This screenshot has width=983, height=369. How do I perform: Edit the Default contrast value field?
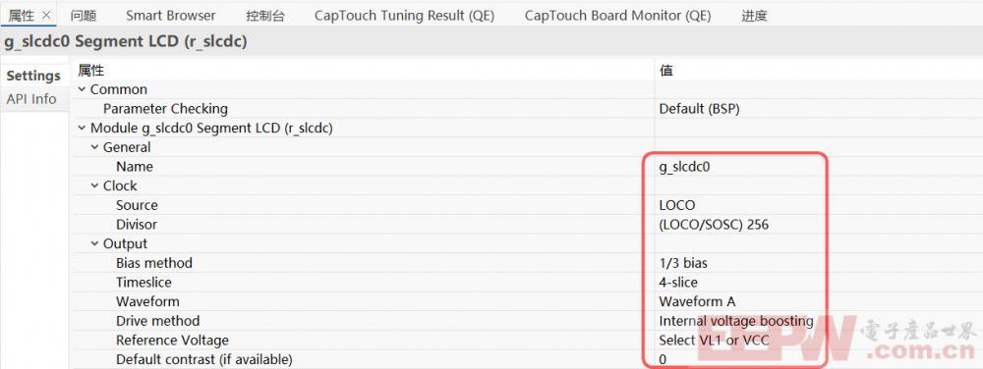[x=818, y=359]
